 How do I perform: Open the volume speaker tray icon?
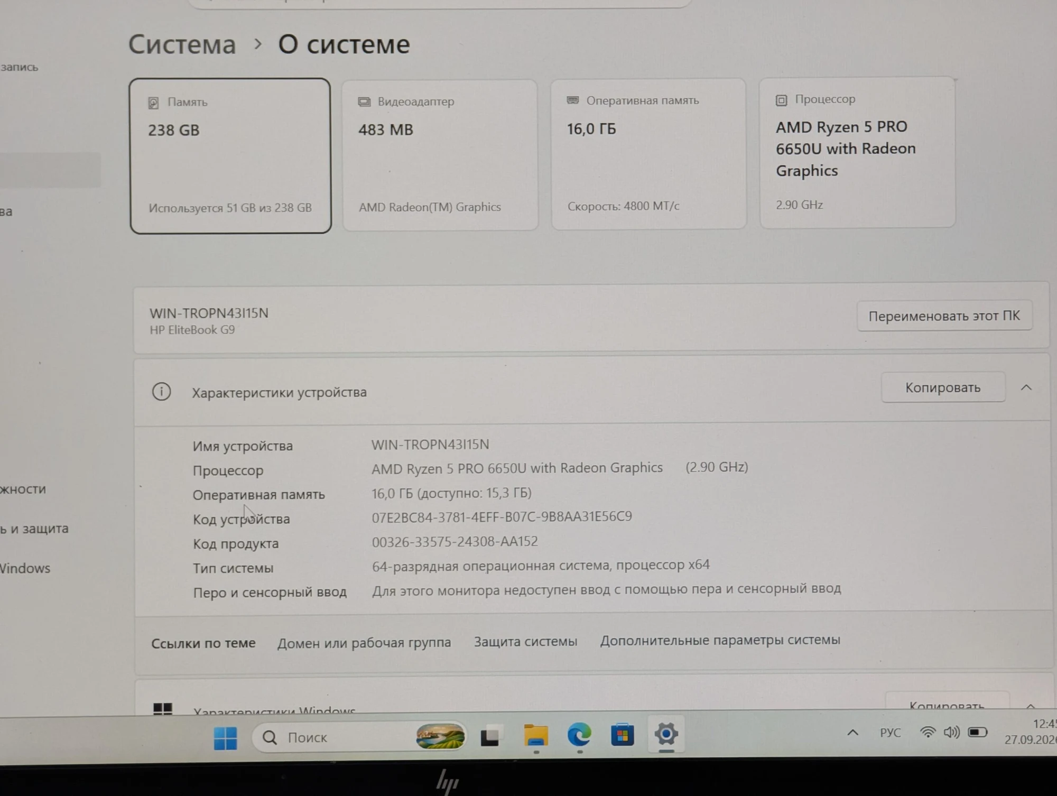coord(952,732)
